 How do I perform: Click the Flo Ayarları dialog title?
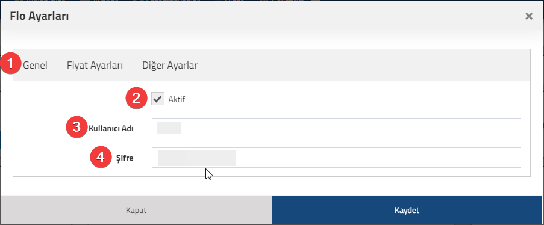(39, 16)
